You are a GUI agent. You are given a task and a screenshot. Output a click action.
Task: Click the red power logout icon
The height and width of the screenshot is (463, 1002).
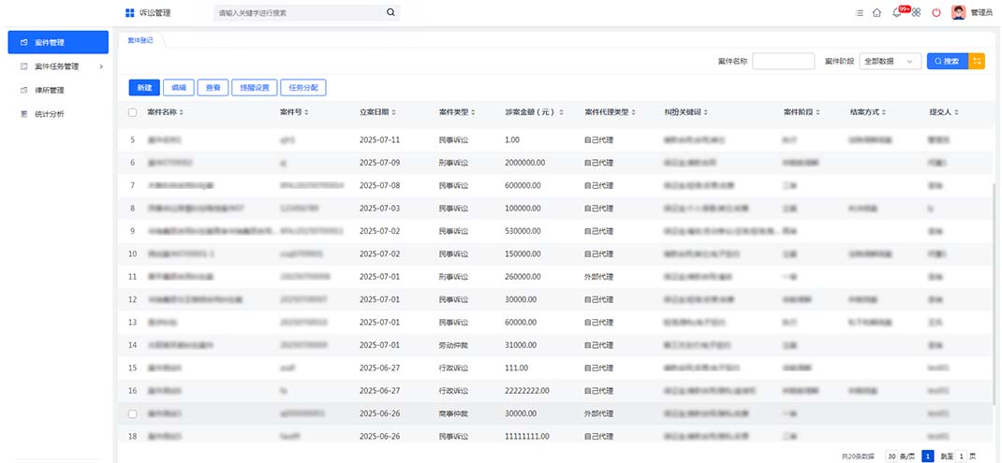pos(936,13)
